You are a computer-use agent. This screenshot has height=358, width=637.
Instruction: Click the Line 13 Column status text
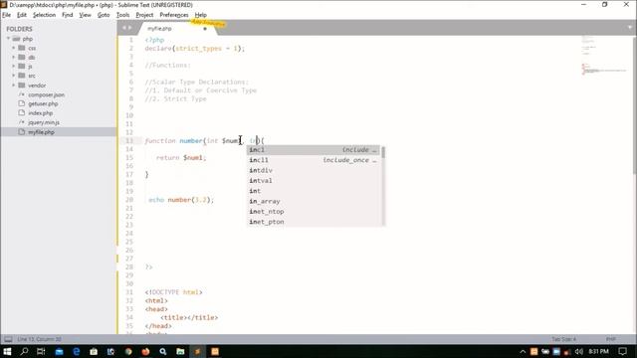40,339
